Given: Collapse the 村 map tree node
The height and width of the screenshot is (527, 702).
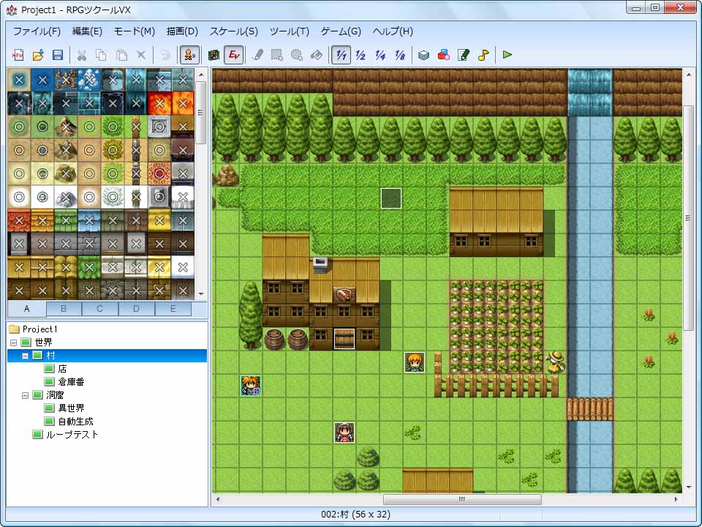Looking at the screenshot, I should 25,356.
